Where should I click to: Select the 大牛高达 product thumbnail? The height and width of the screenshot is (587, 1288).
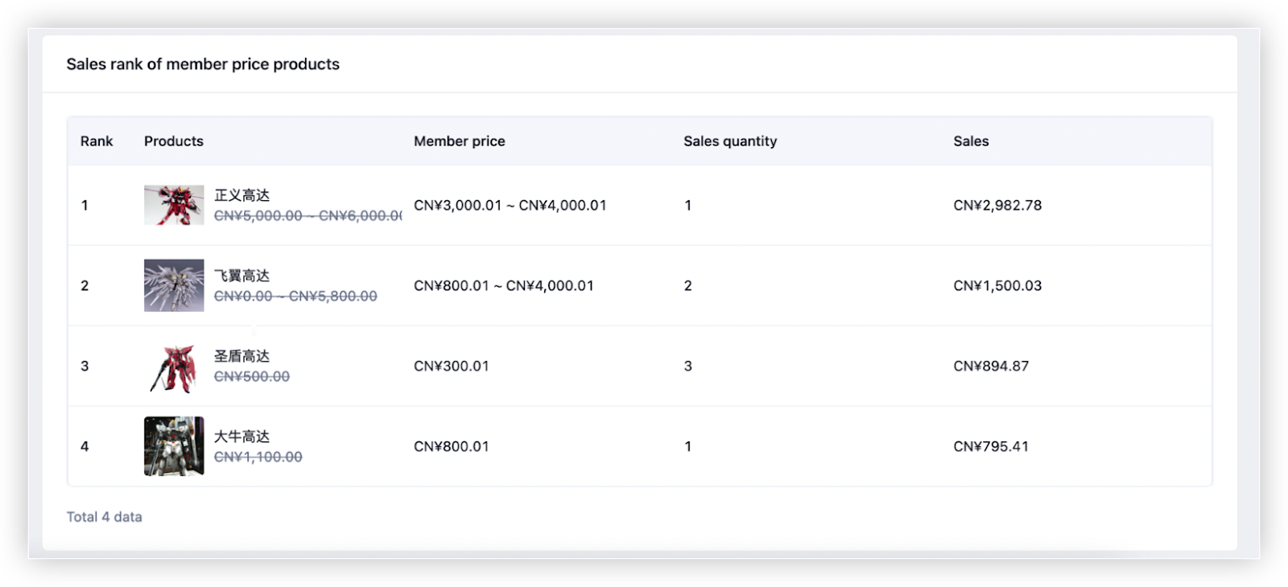[x=174, y=446]
